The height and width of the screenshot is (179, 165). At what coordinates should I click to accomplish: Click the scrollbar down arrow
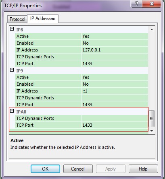[x=152, y=131]
